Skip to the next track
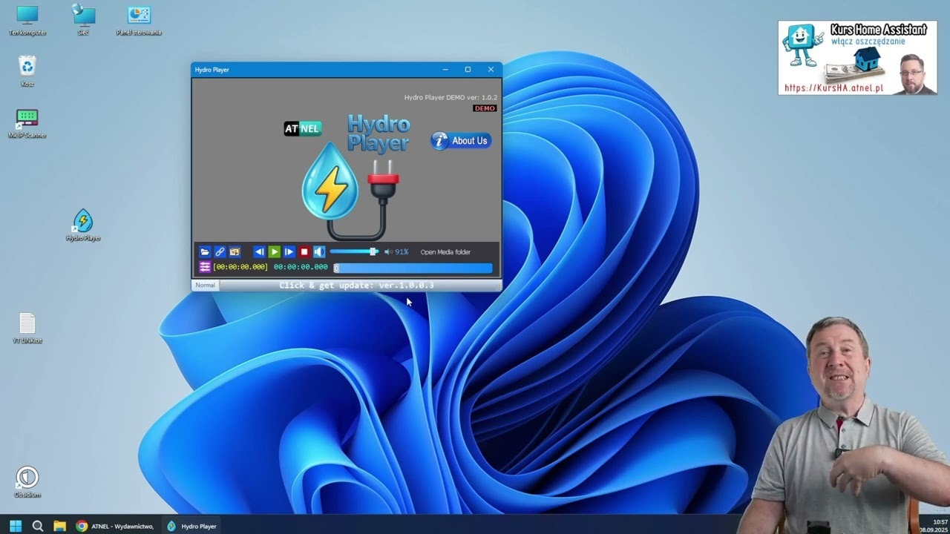The image size is (950, 534). pyautogui.click(x=289, y=252)
